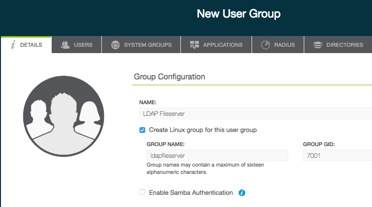The height and width of the screenshot is (207, 372).
Task: Click the Details tab info icon
Action: pyautogui.click(x=13, y=45)
